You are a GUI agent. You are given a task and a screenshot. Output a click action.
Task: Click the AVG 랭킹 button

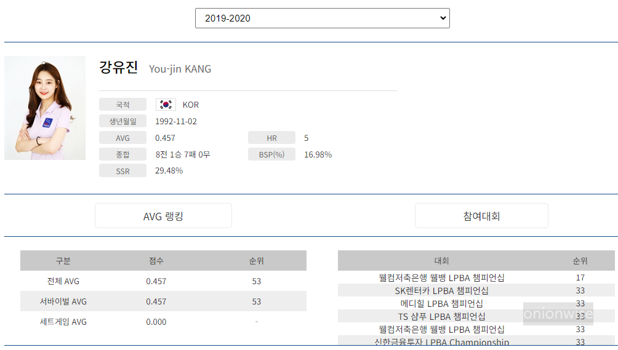163,216
